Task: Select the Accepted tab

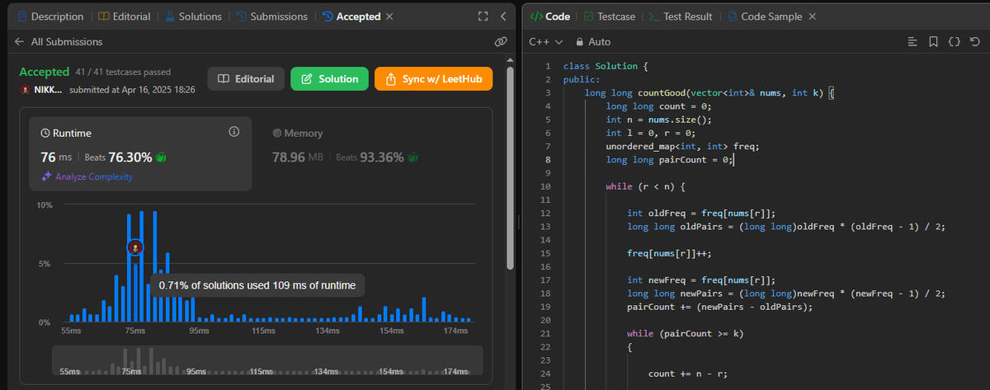Action: tap(351, 16)
